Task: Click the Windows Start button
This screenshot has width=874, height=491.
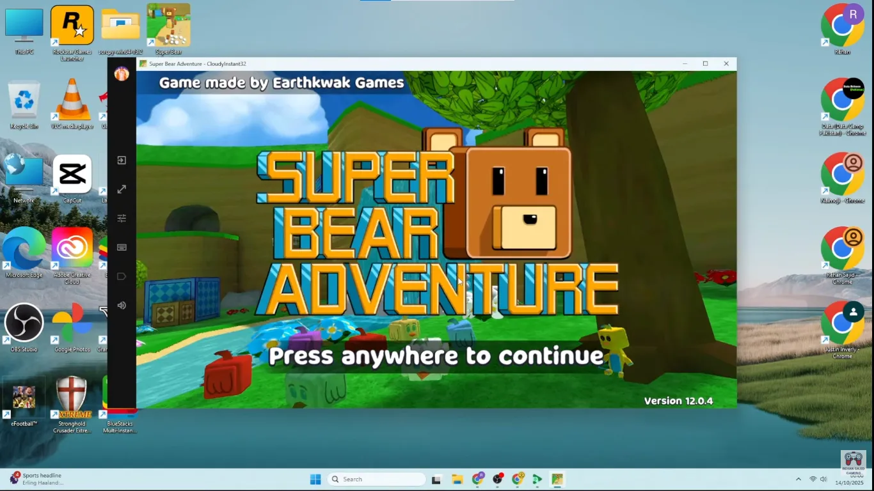Action: (x=315, y=479)
